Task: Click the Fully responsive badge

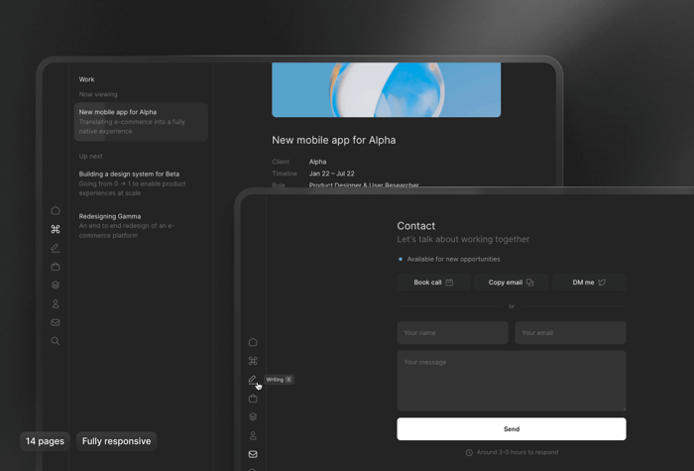Action: [116, 441]
